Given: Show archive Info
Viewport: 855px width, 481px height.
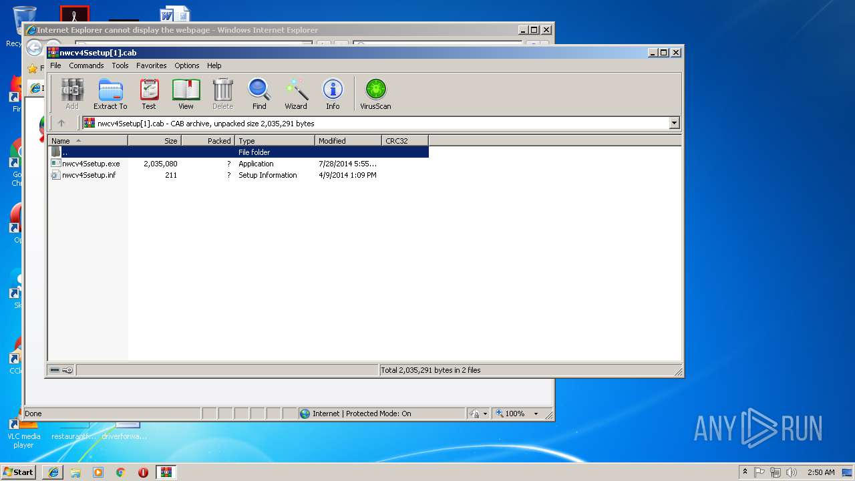Looking at the screenshot, I should (x=333, y=94).
